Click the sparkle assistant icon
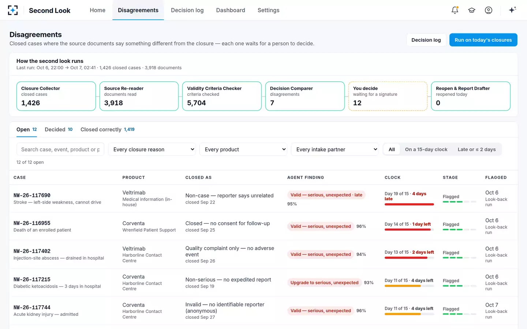Screen dimensions: 527x329 click(512, 10)
